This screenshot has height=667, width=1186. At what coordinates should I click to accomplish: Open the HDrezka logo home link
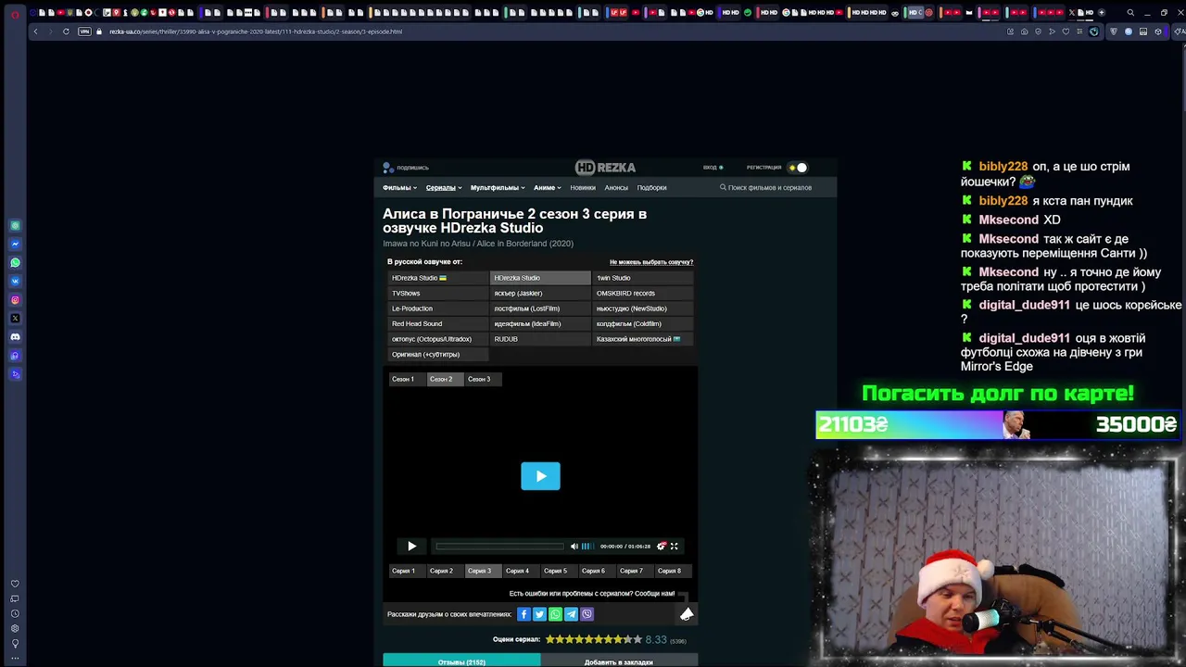(x=605, y=168)
